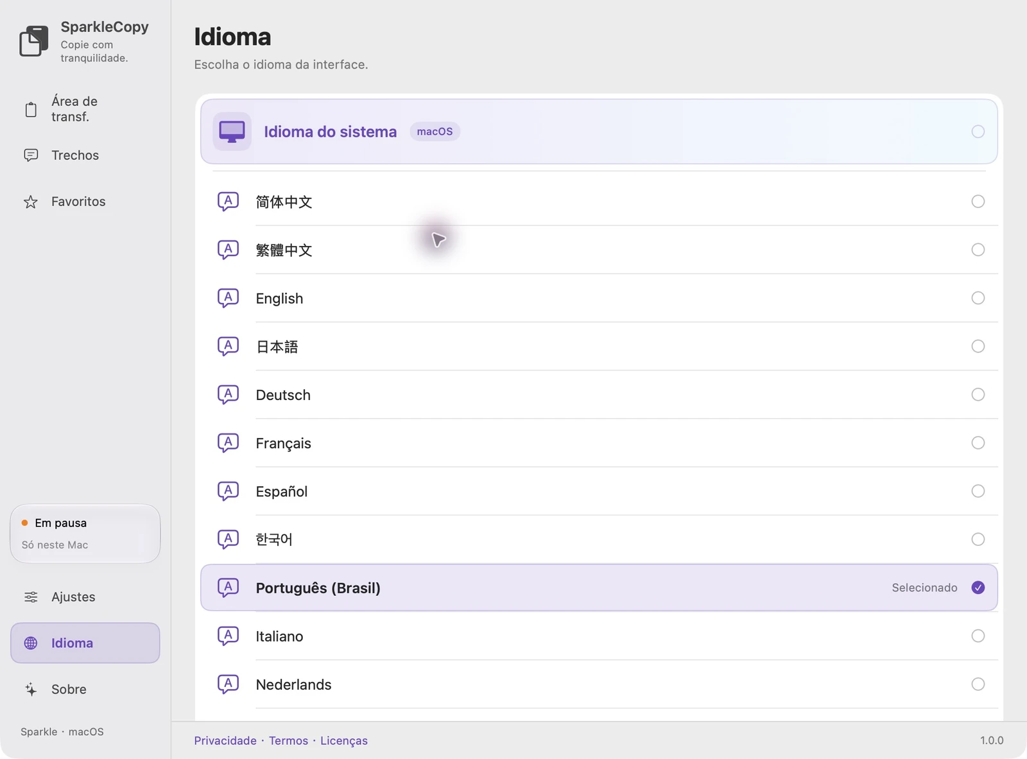Click the star icon beside Favoritos
The width and height of the screenshot is (1027, 759).
tap(31, 202)
